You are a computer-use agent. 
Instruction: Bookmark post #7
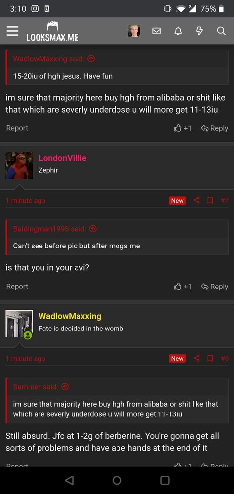pos(210,200)
